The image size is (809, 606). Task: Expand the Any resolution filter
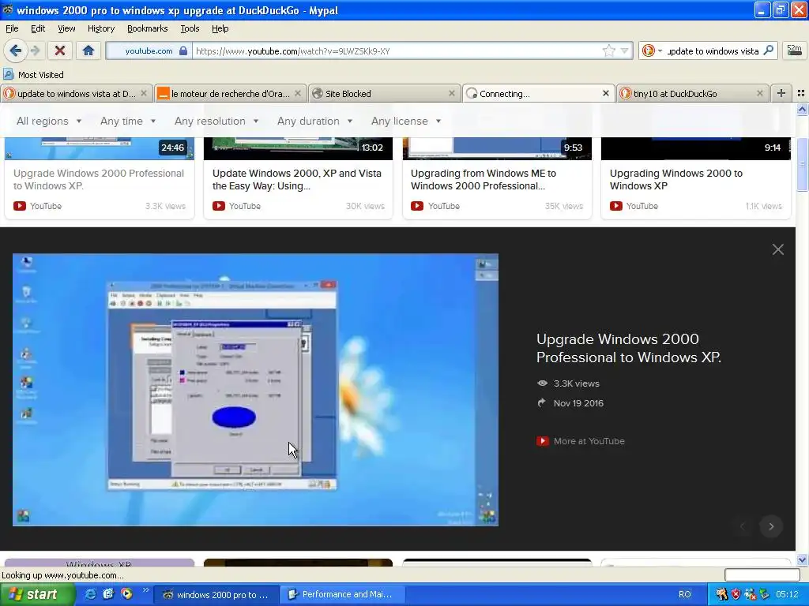click(216, 121)
